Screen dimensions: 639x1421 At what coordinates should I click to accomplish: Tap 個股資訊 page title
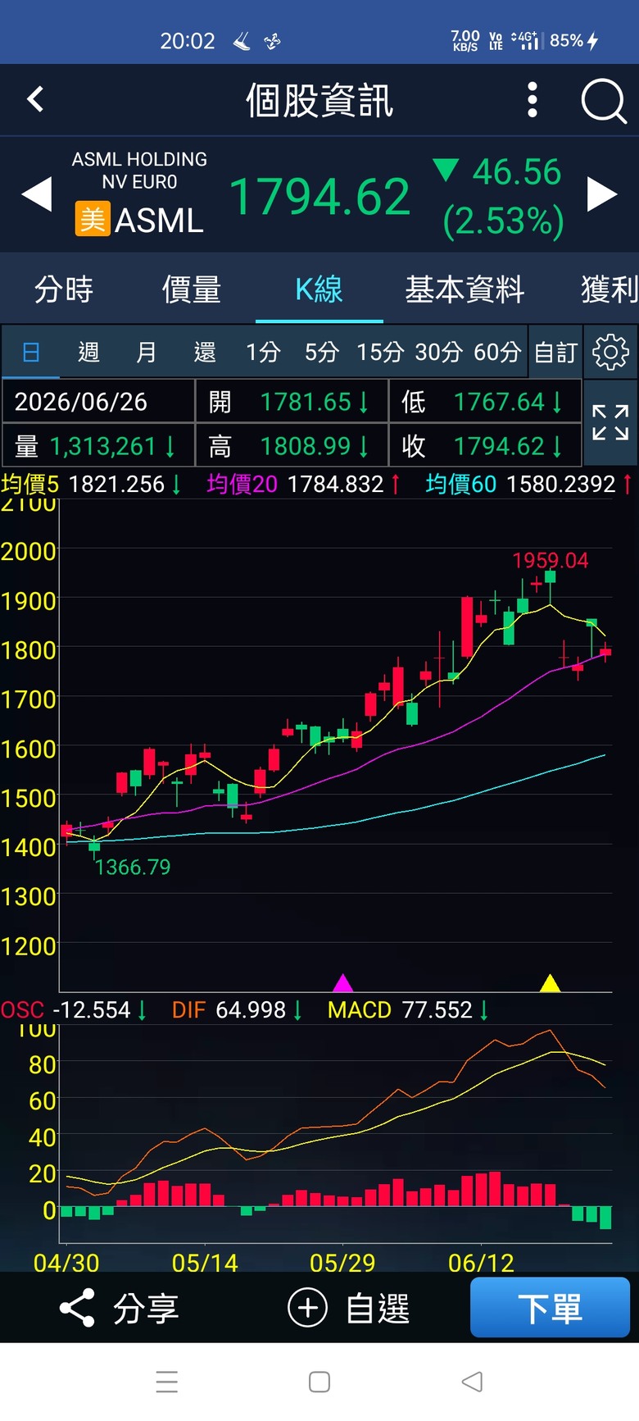click(319, 100)
